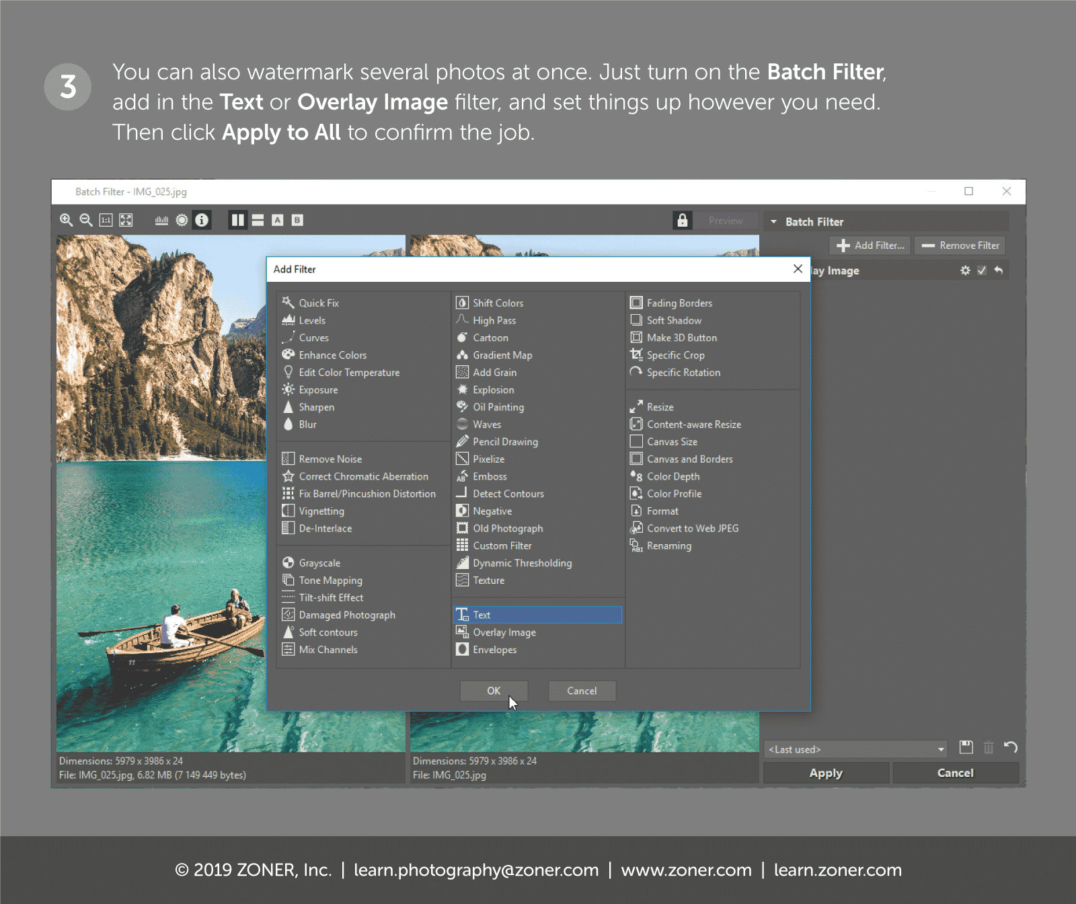The width and height of the screenshot is (1076, 904).
Task: Toggle the image information icon
Action: pyautogui.click(x=202, y=220)
